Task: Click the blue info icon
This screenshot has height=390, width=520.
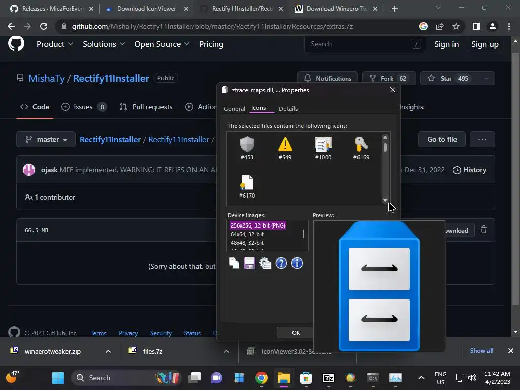Action: coord(297,264)
